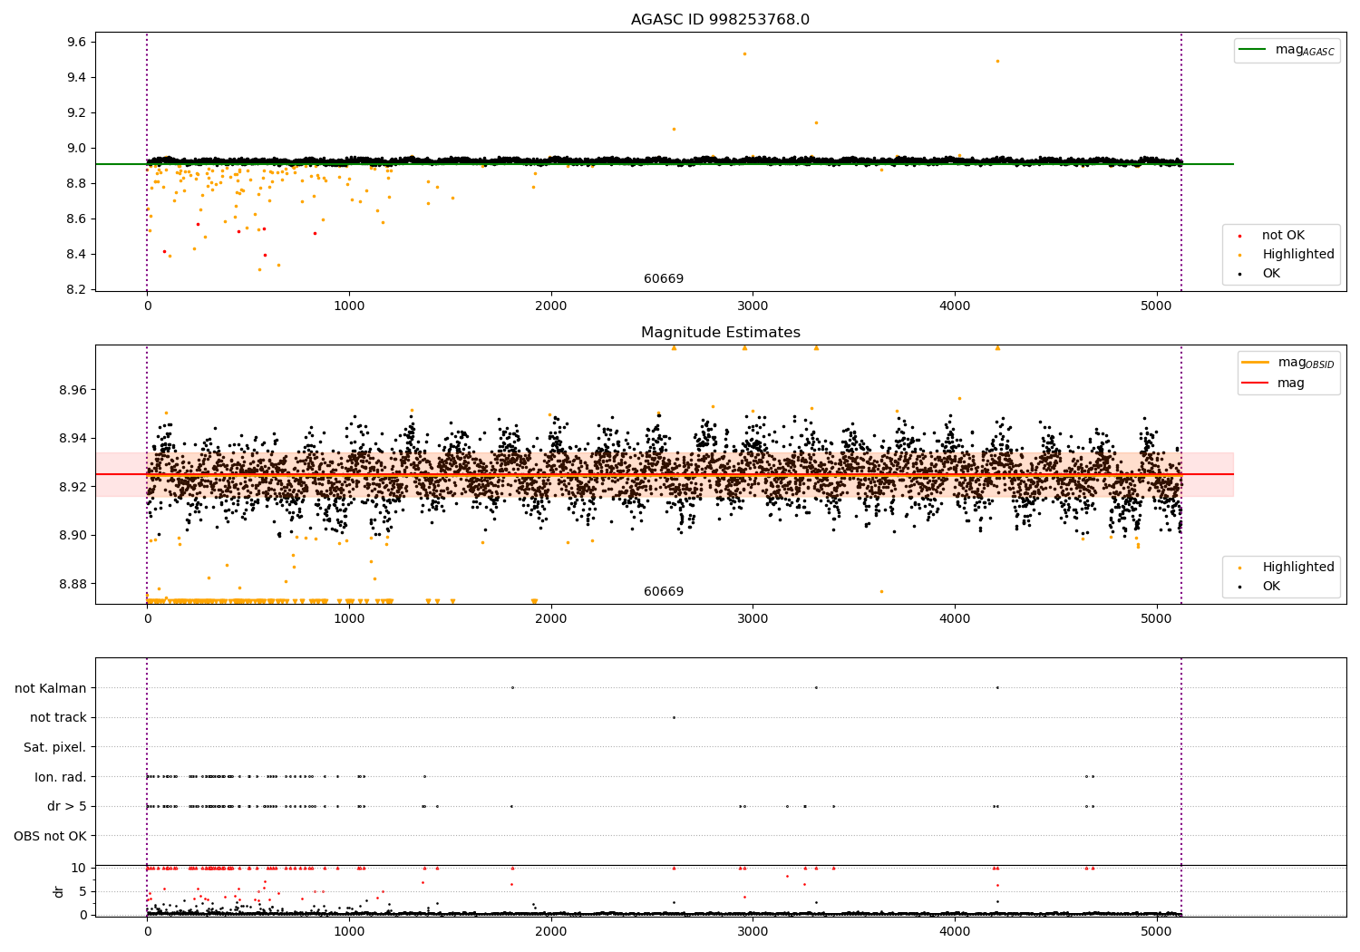Click the red 'not OK' legend marker

(1240, 236)
